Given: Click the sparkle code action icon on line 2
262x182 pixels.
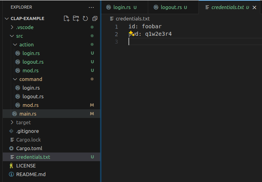Looking at the screenshot, I should pyautogui.click(x=132, y=33).
